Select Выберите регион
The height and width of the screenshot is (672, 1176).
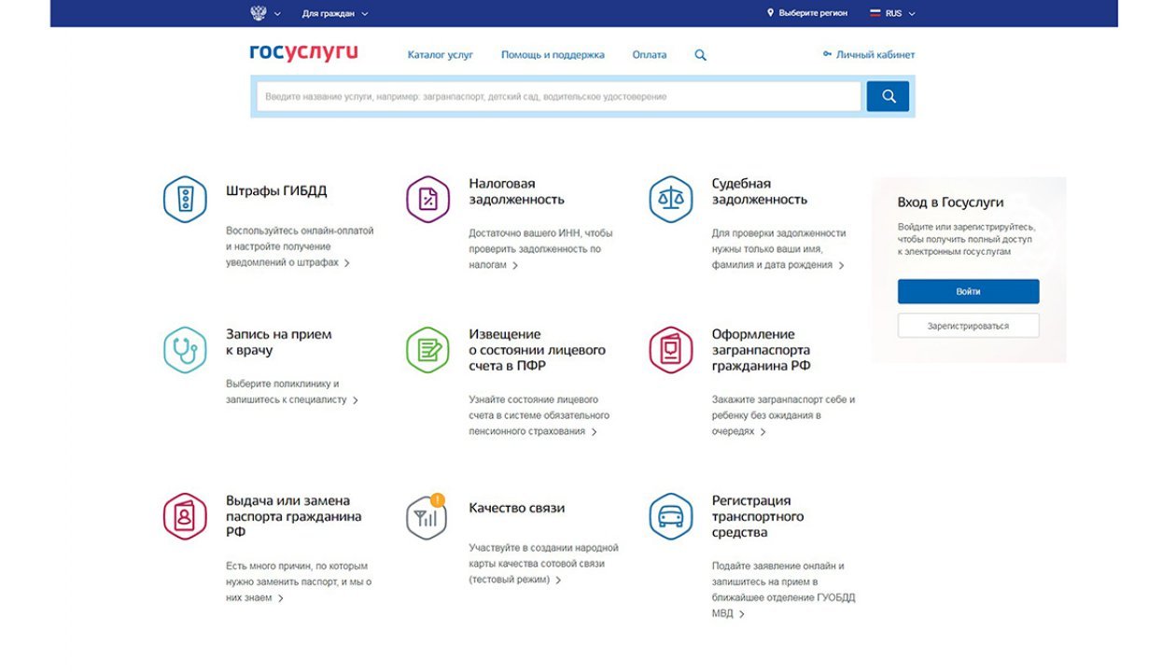[x=813, y=14]
